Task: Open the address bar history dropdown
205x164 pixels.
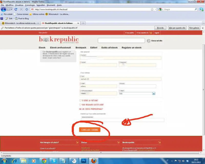Action: pos(155,9)
